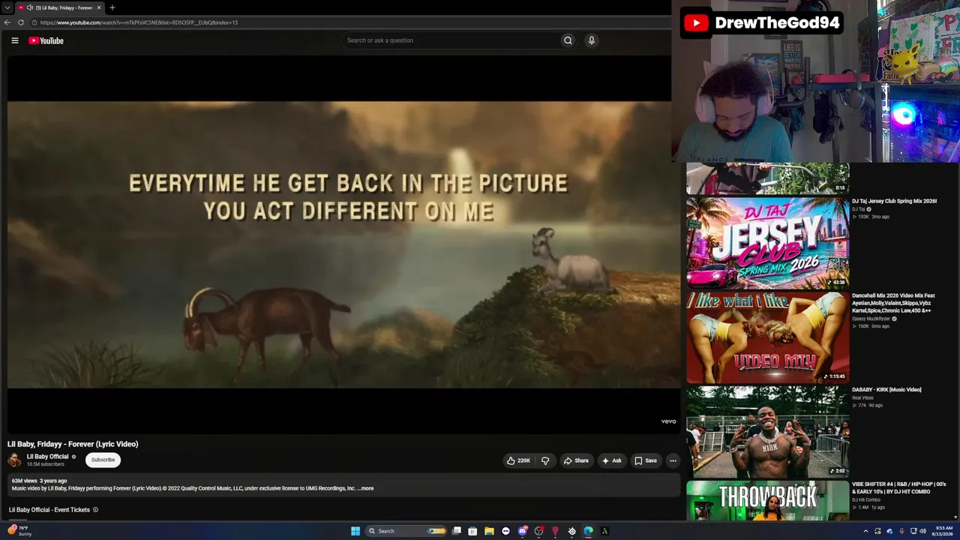Open the Windows Start menu
Viewport: 960px width, 540px height.
click(355, 531)
